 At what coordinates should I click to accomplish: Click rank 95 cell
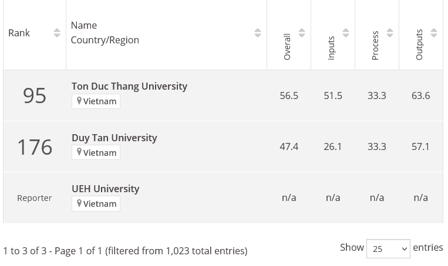pos(35,96)
